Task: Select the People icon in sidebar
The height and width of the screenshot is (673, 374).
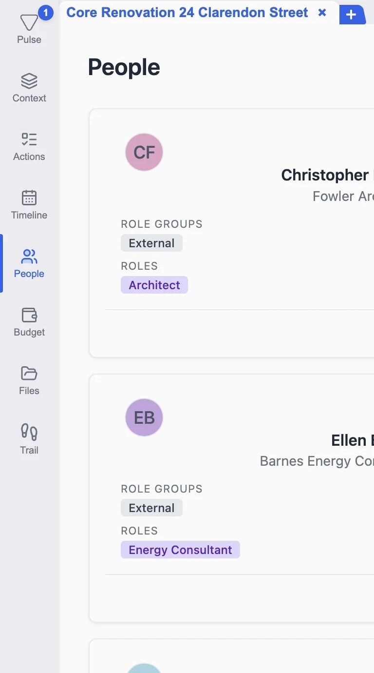Action: [29, 257]
